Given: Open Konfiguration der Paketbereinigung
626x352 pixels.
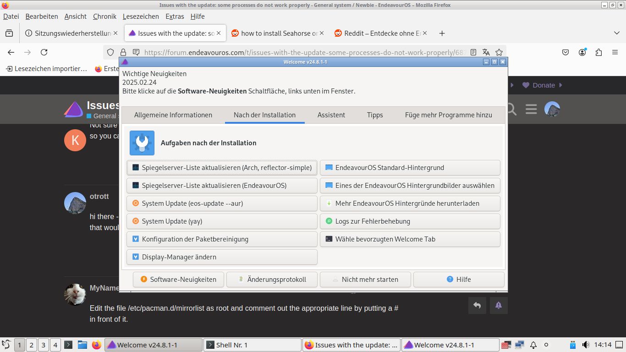Looking at the screenshot, I should 222,239.
